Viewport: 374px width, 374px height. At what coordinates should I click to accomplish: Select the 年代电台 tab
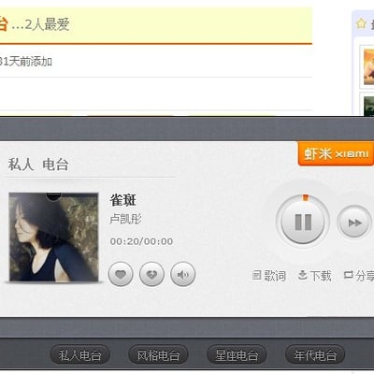tap(315, 354)
